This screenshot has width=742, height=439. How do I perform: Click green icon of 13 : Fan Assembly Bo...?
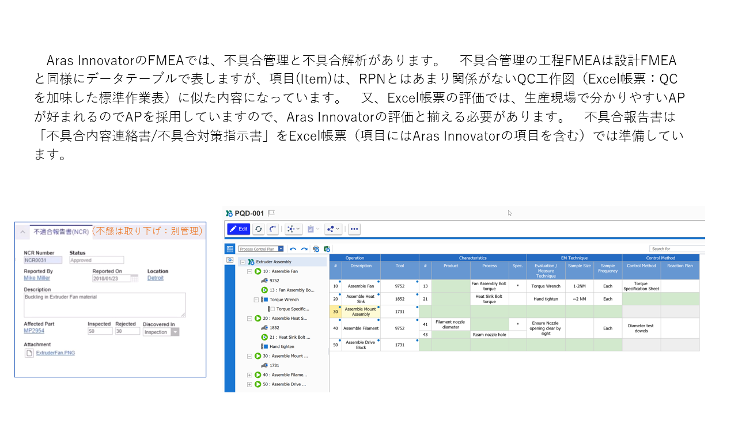pos(264,290)
